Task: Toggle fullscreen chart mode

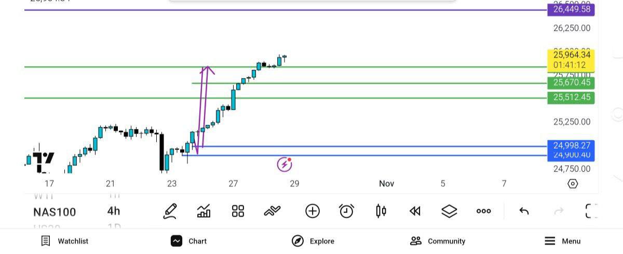Action: click(591, 211)
